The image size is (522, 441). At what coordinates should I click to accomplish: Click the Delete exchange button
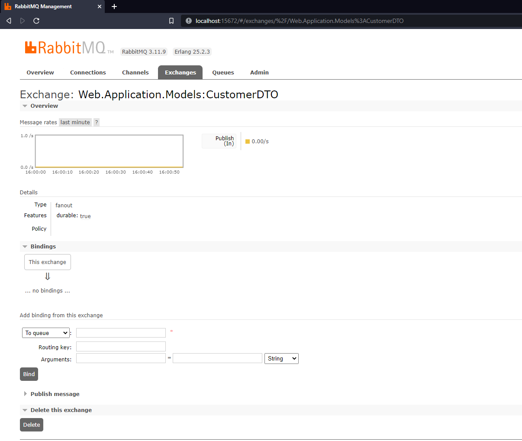[32, 425]
